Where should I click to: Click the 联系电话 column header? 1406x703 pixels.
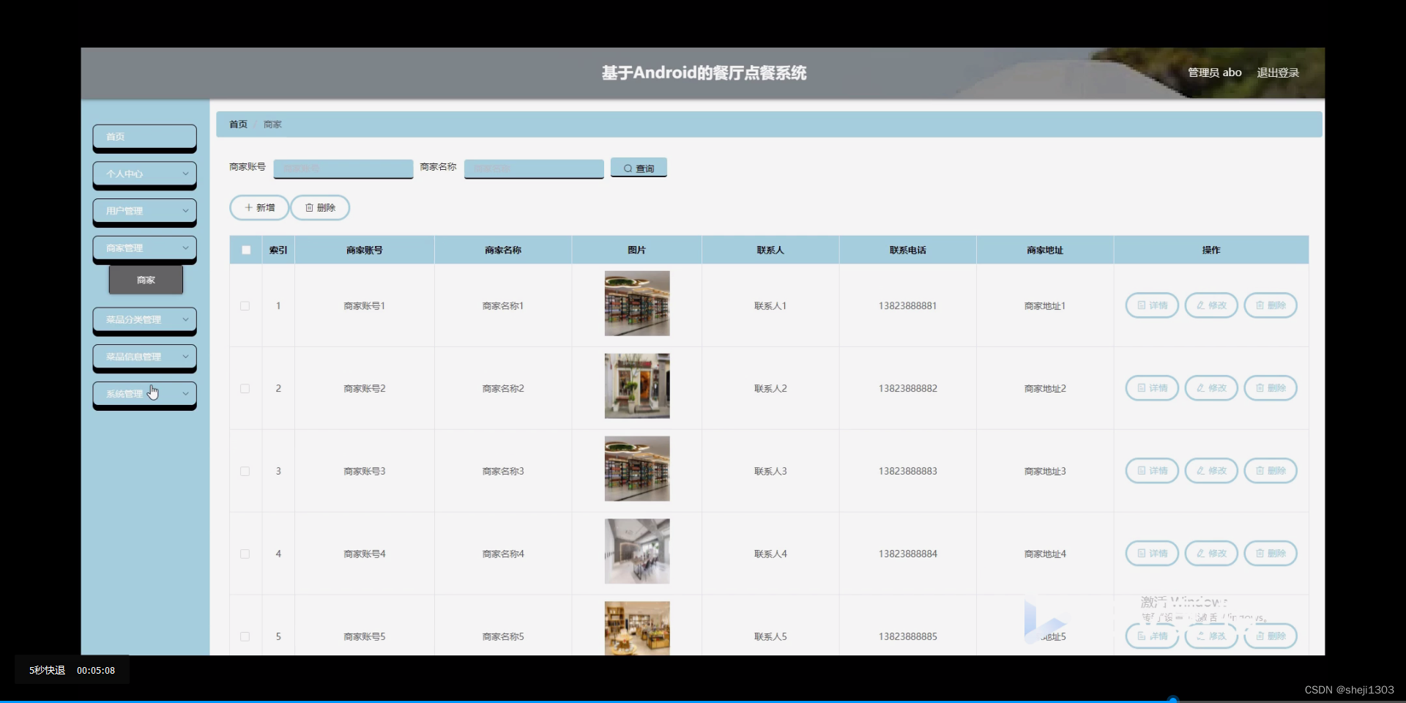click(908, 250)
